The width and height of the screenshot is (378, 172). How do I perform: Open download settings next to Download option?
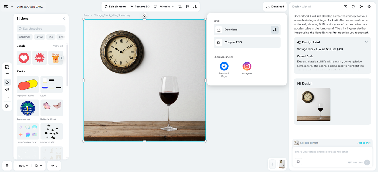[275, 30]
